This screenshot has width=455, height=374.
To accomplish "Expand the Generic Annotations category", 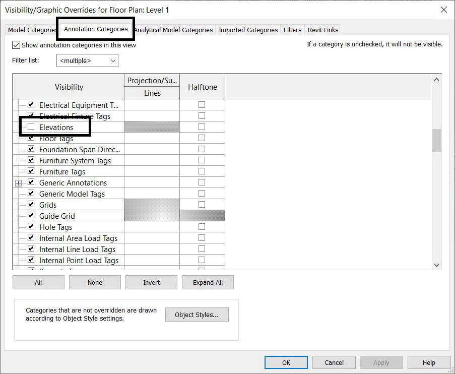I will coord(18,183).
